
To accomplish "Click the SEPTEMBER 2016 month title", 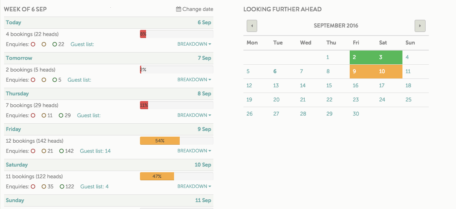I will 336,26.
